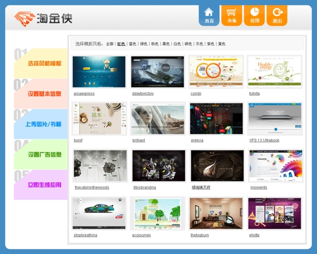This screenshot has width=317, height=254.
Task: Choose the stopbreathing car thumbnail
Action: 99,213
